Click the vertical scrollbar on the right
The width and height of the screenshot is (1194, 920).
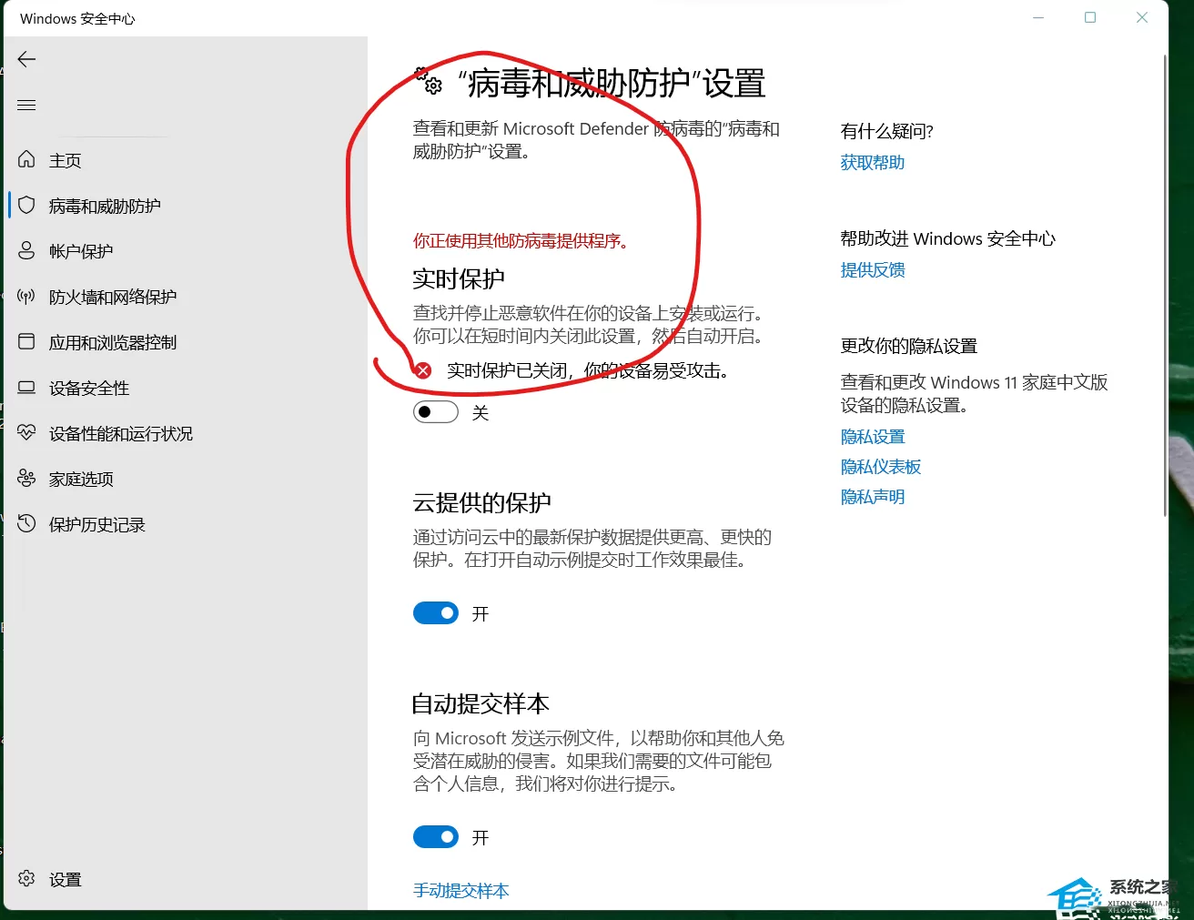[1166, 285]
